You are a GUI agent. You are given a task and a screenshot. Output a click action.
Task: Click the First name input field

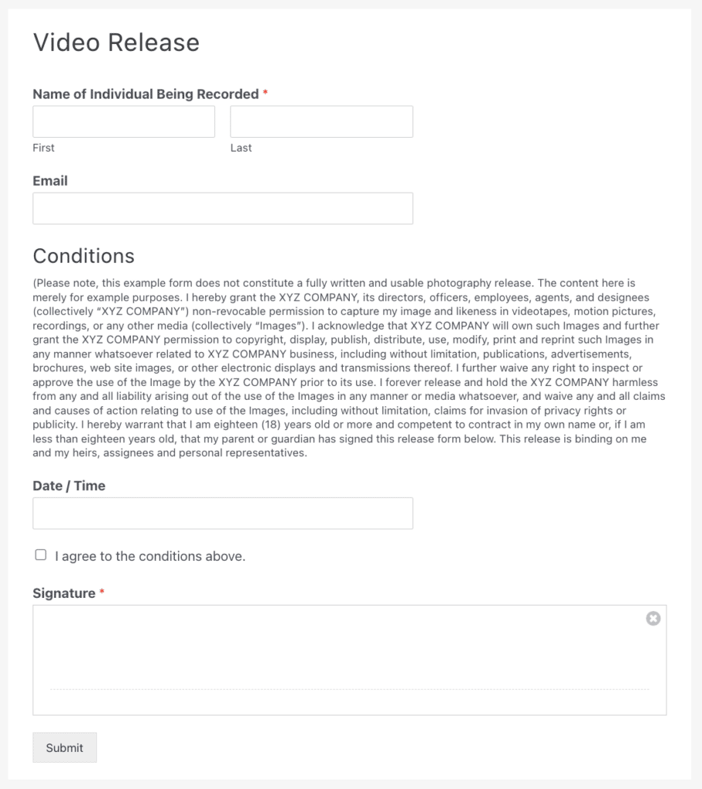[123, 121]
